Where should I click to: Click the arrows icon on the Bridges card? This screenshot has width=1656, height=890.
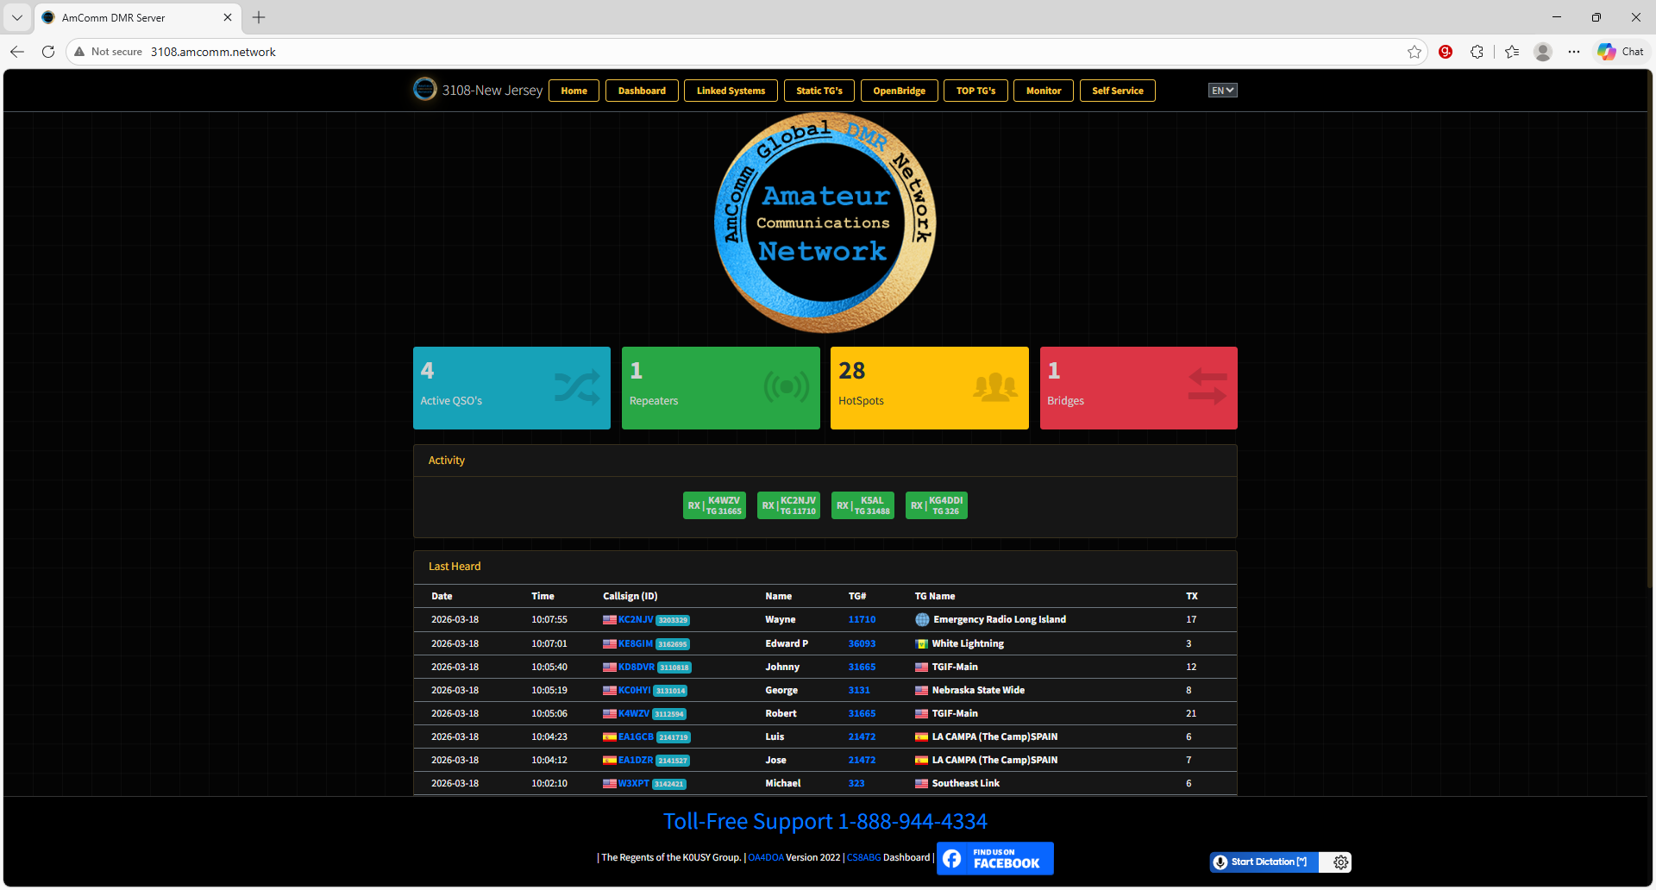point(1206,387)
